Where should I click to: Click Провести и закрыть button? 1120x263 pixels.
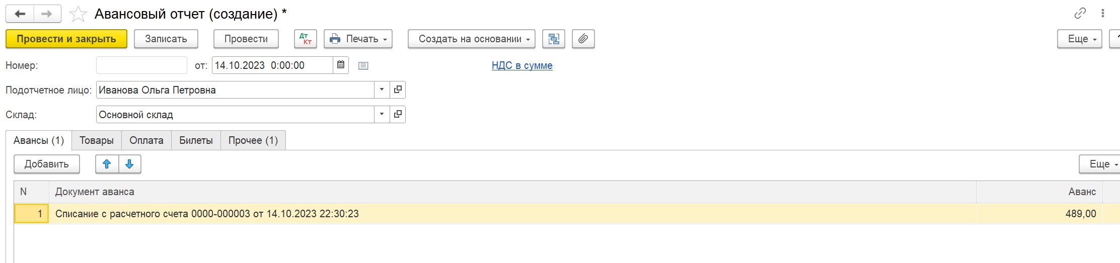[x=66, y=39]
